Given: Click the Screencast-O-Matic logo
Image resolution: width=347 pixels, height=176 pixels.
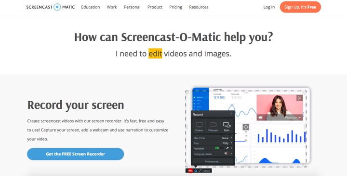Looking at the screenshot, I should tap(51, 7).
